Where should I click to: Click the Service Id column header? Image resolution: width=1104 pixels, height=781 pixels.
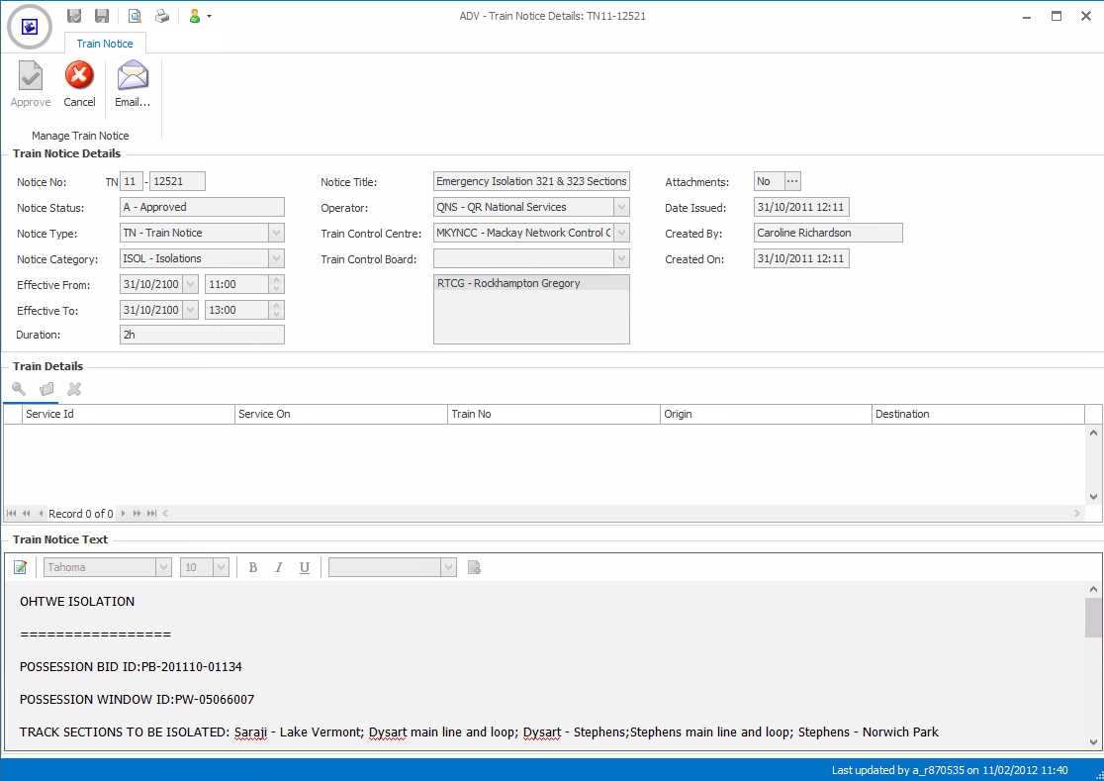pyautogui.click(x=129, y=414)
